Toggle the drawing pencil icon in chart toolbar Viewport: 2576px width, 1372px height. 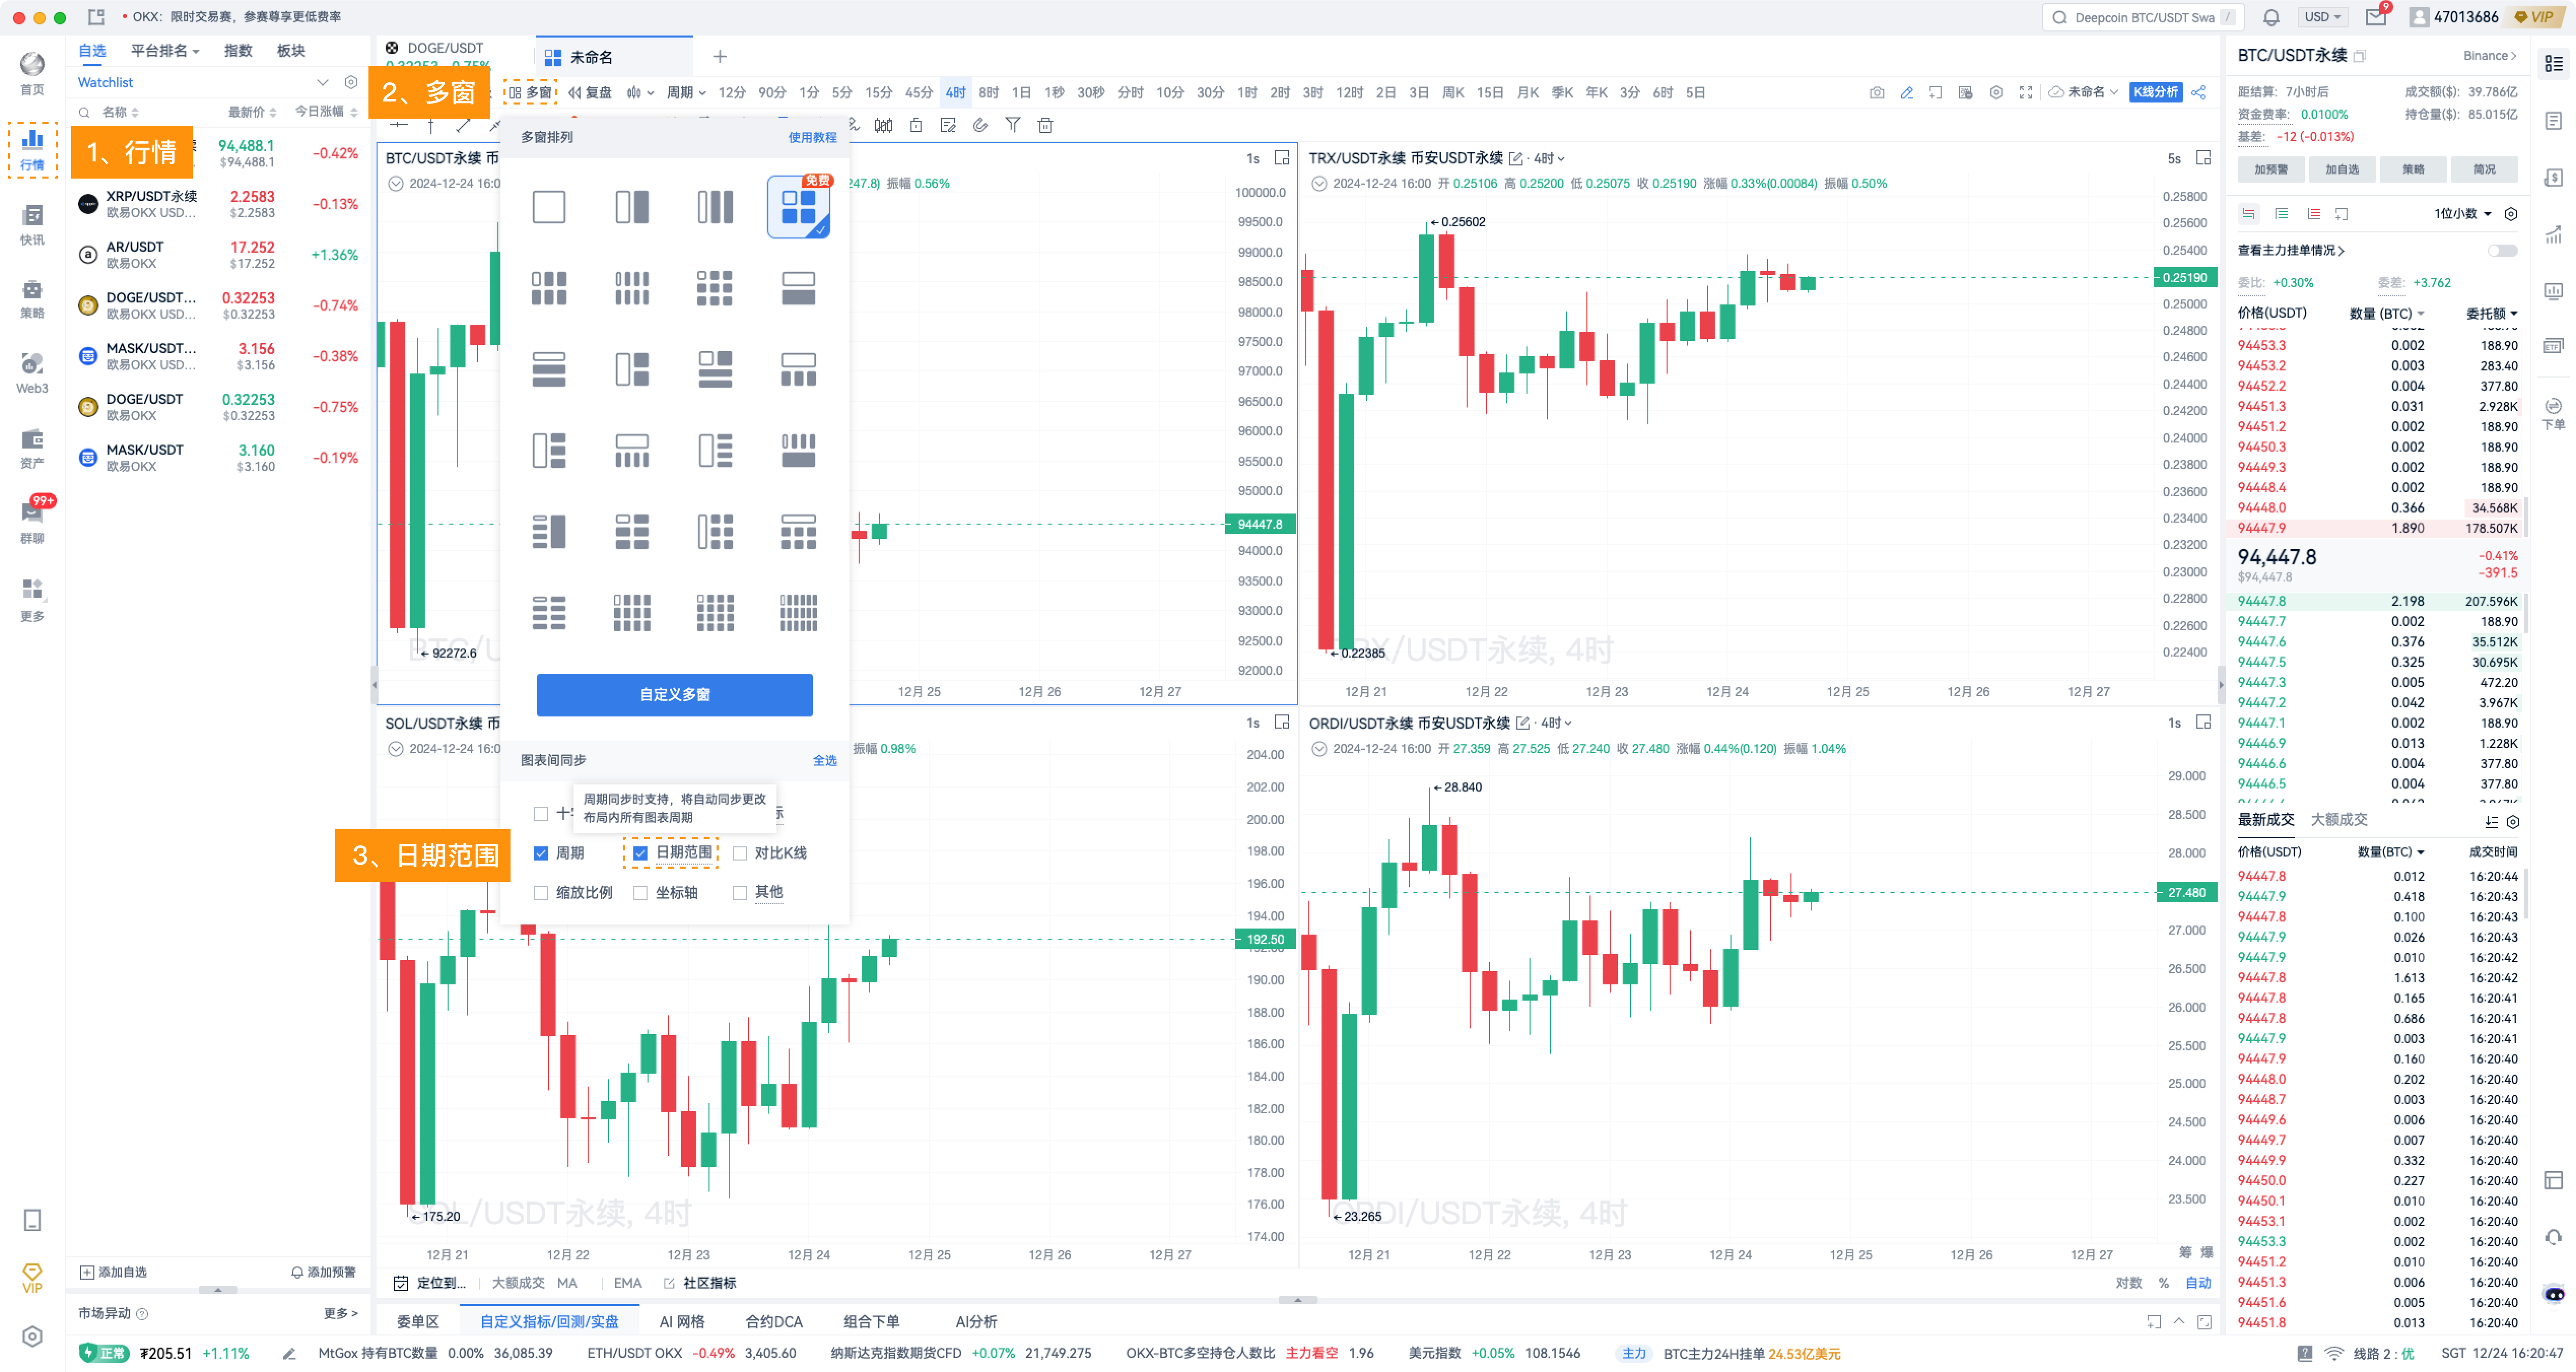(1906, 92)
